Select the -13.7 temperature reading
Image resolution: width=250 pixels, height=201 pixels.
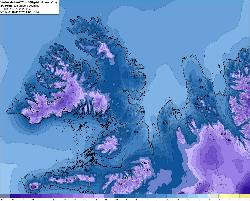[x=144, y=163]
